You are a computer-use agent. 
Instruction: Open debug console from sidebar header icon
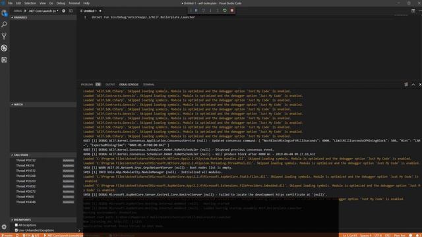(71, 11)
